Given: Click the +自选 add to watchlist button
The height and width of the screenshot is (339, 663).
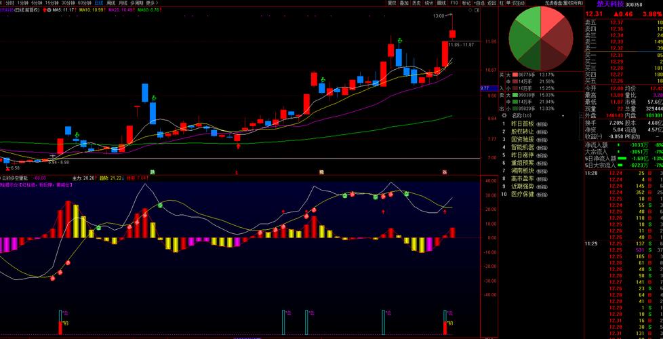Looking at the screenshot, I should (x=479, y=3).
